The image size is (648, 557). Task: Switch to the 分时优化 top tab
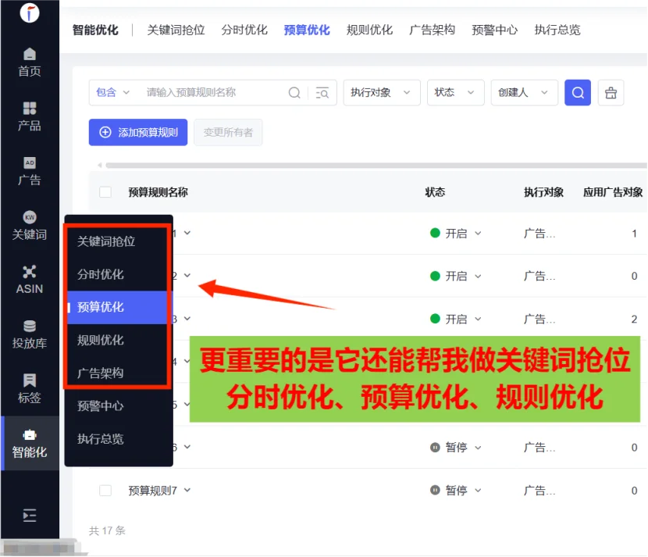(244, 30)
